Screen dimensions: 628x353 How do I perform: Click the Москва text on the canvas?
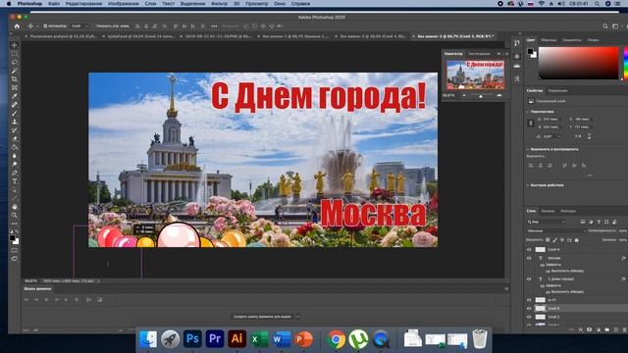(x=373, y=214)
